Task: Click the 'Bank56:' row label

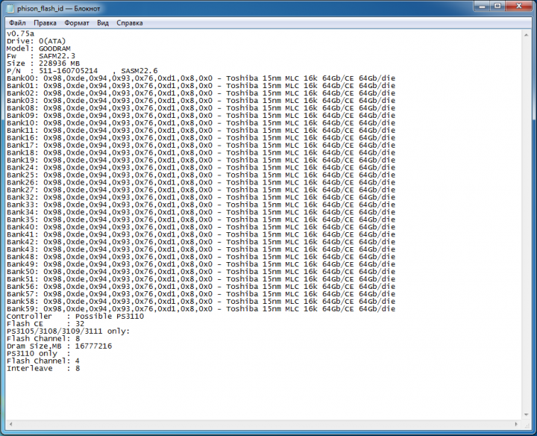Action: [22, 287]
